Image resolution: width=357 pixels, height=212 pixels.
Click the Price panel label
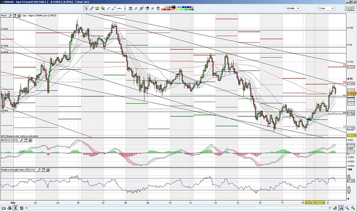[3, 15]
